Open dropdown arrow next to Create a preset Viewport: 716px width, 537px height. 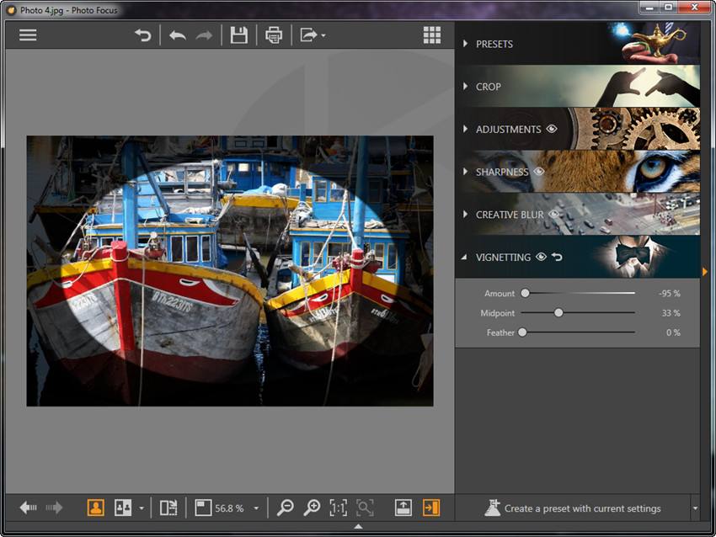pyautogui.click(x=695, y=508)
